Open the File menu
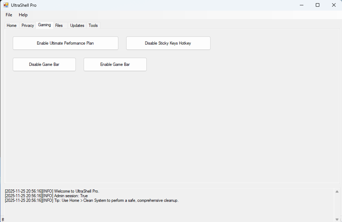 coord(9,15)
